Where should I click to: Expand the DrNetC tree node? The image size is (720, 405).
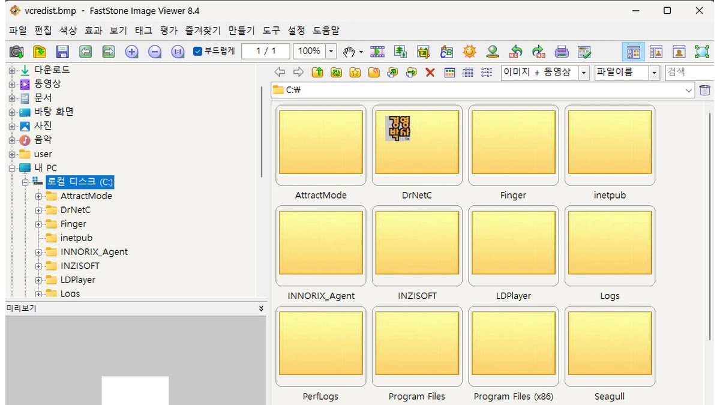pos(38,210)
